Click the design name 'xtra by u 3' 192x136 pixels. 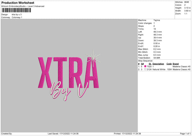(17, 14)
